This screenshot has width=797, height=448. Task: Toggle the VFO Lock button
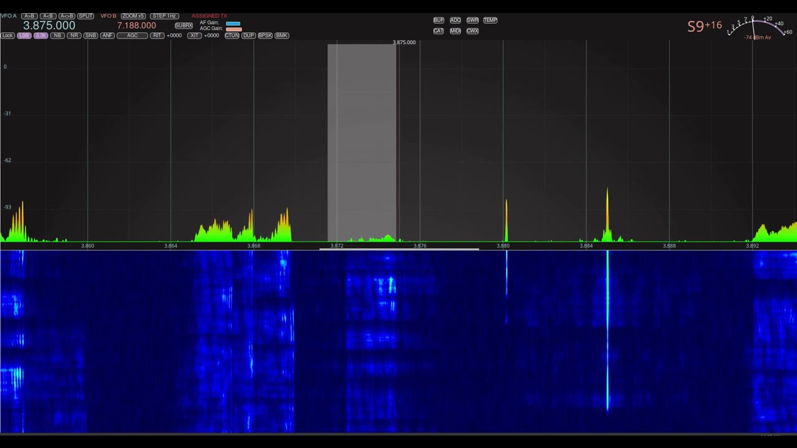click(7, 35)
